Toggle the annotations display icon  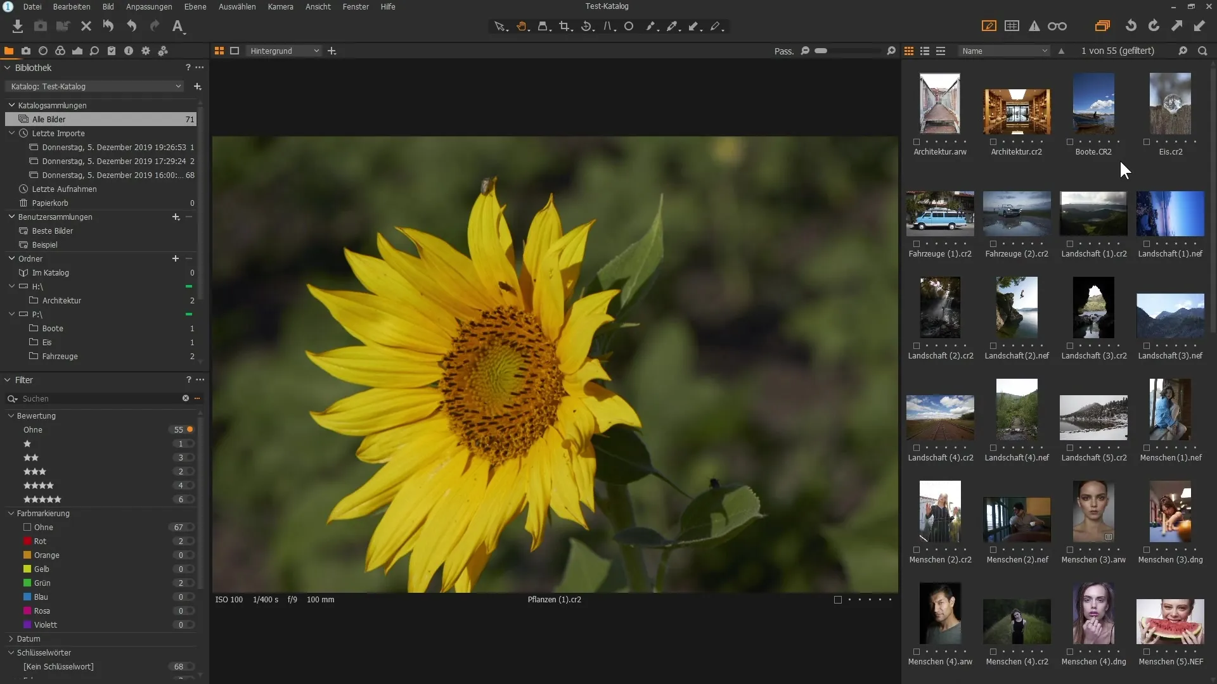tap(989, 26)
